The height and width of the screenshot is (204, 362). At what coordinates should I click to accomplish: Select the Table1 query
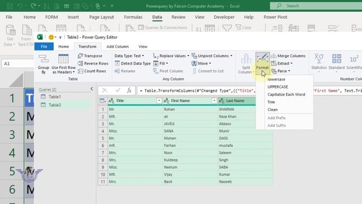[x=54, y=97]
